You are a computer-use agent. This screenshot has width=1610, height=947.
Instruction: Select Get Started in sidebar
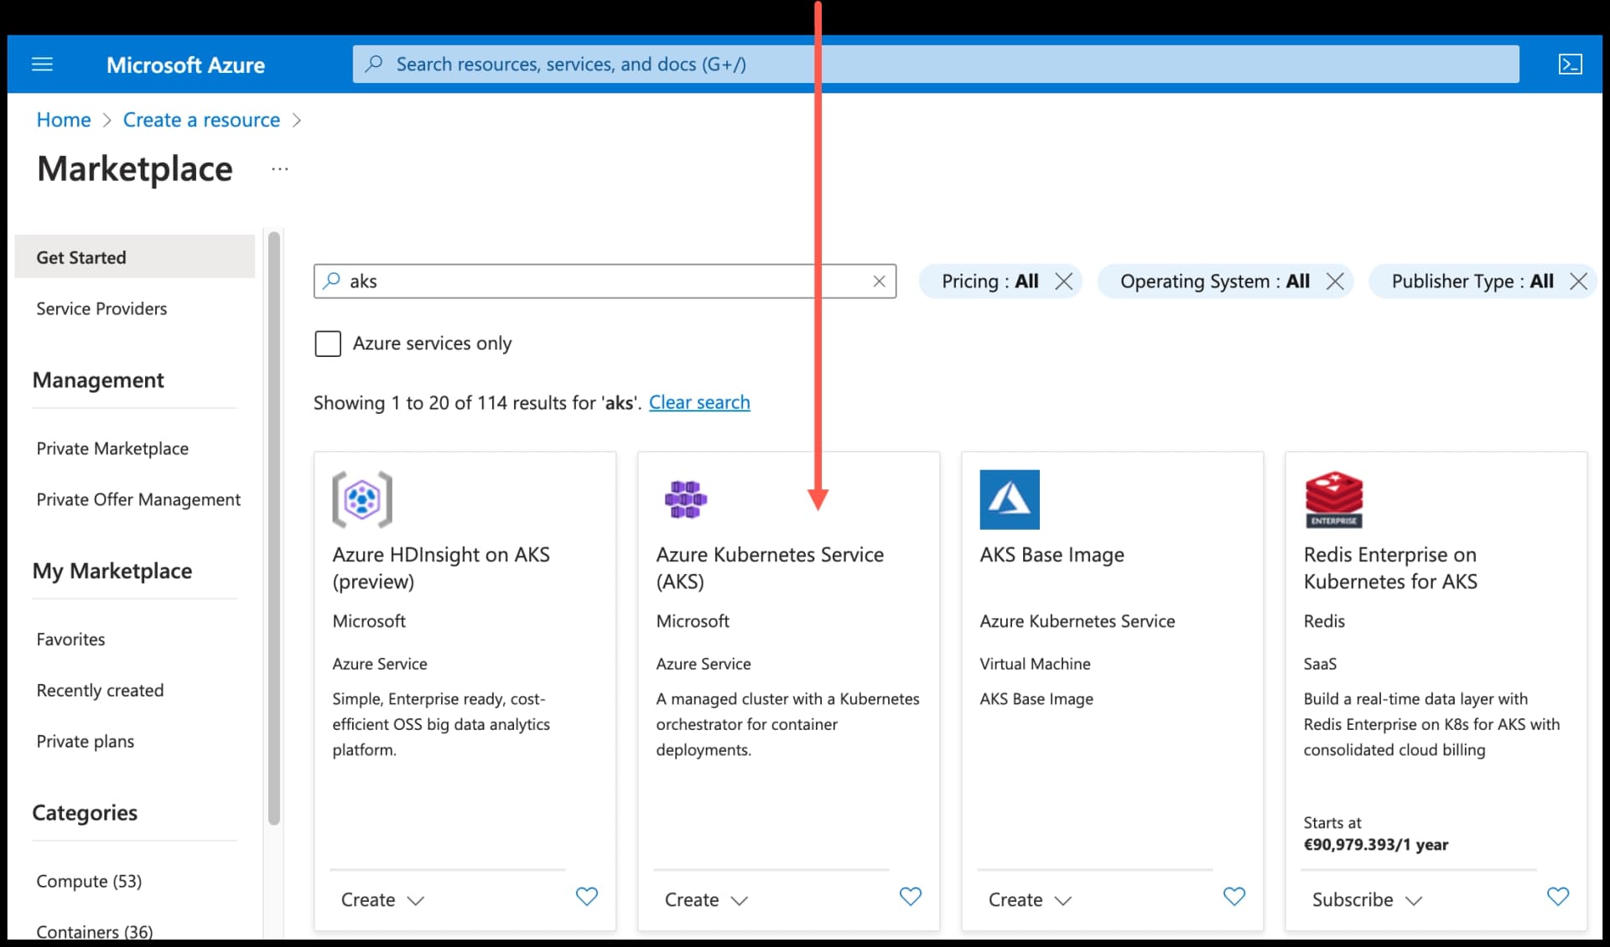pos(135,257)
